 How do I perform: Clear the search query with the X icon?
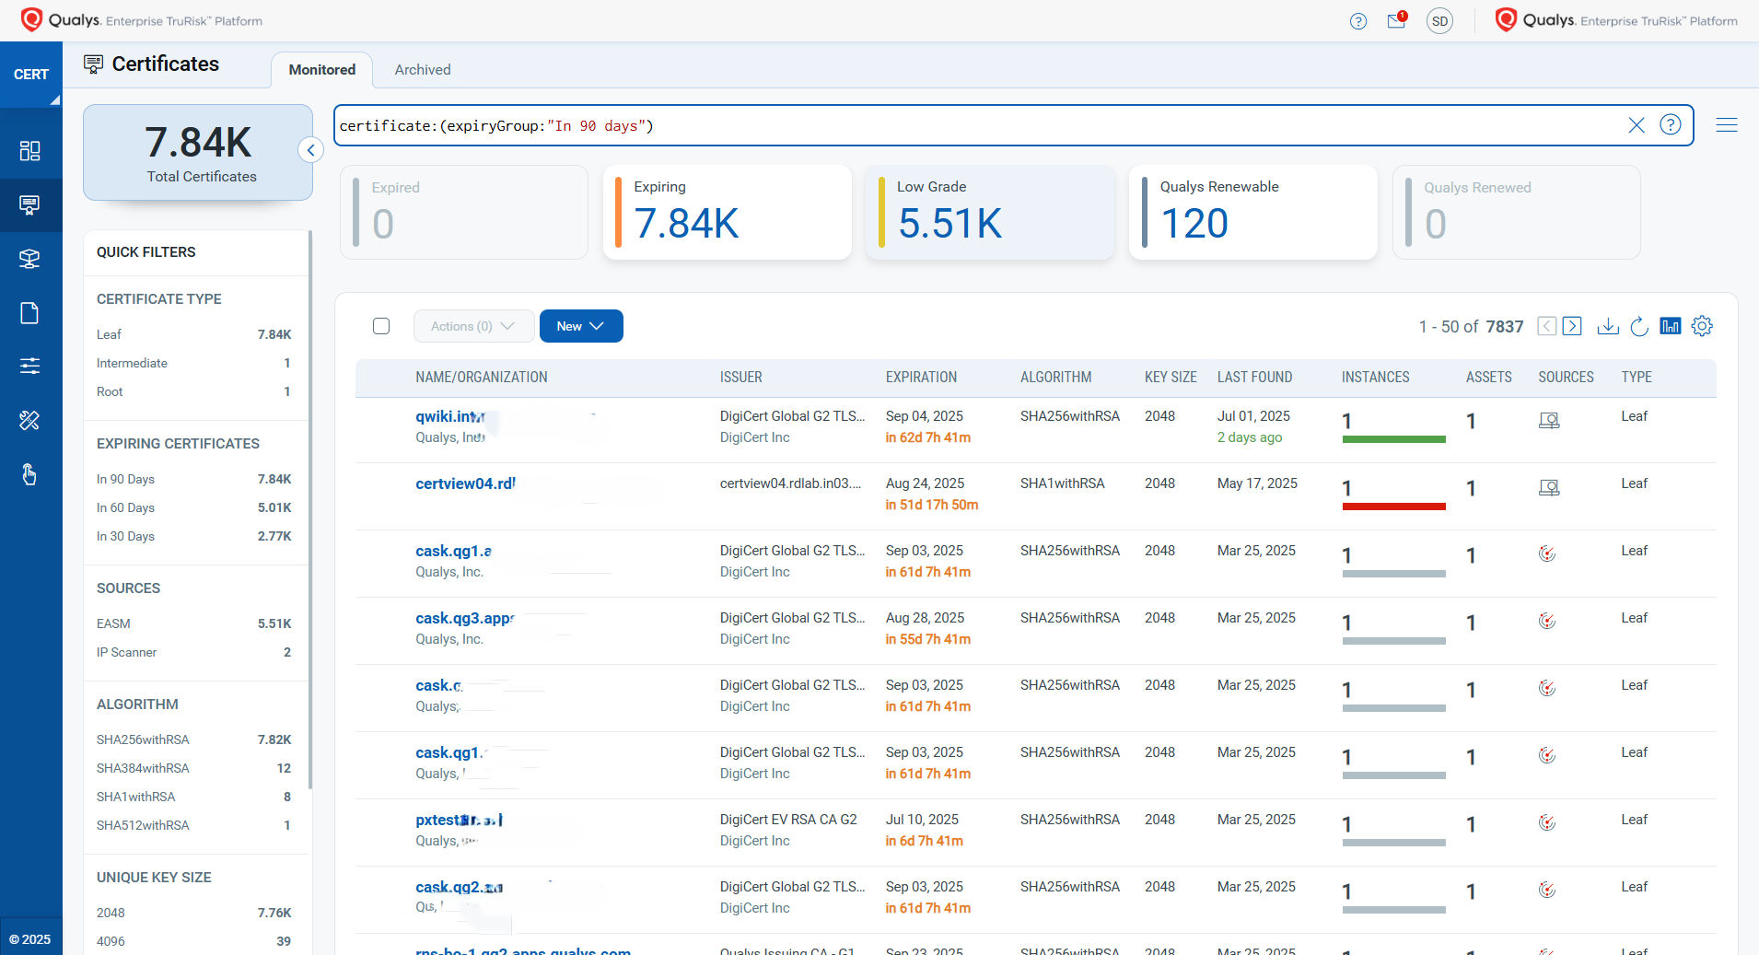pyautogui.click(x=1637, y=125)
